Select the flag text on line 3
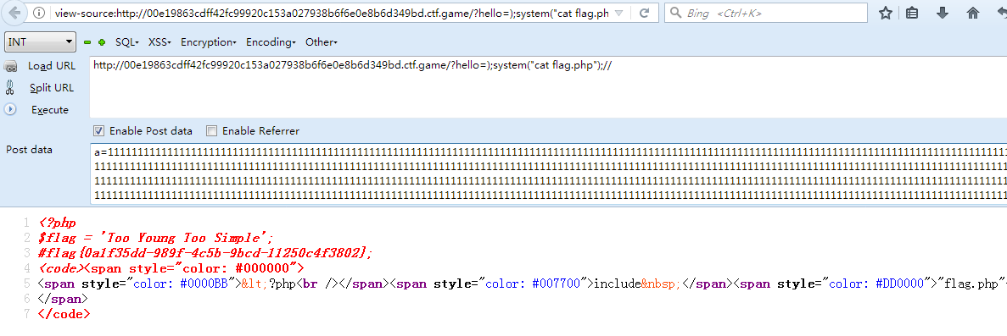This screenshot has height=336, width=1007. pyautogui.click(x=205, y=253)
